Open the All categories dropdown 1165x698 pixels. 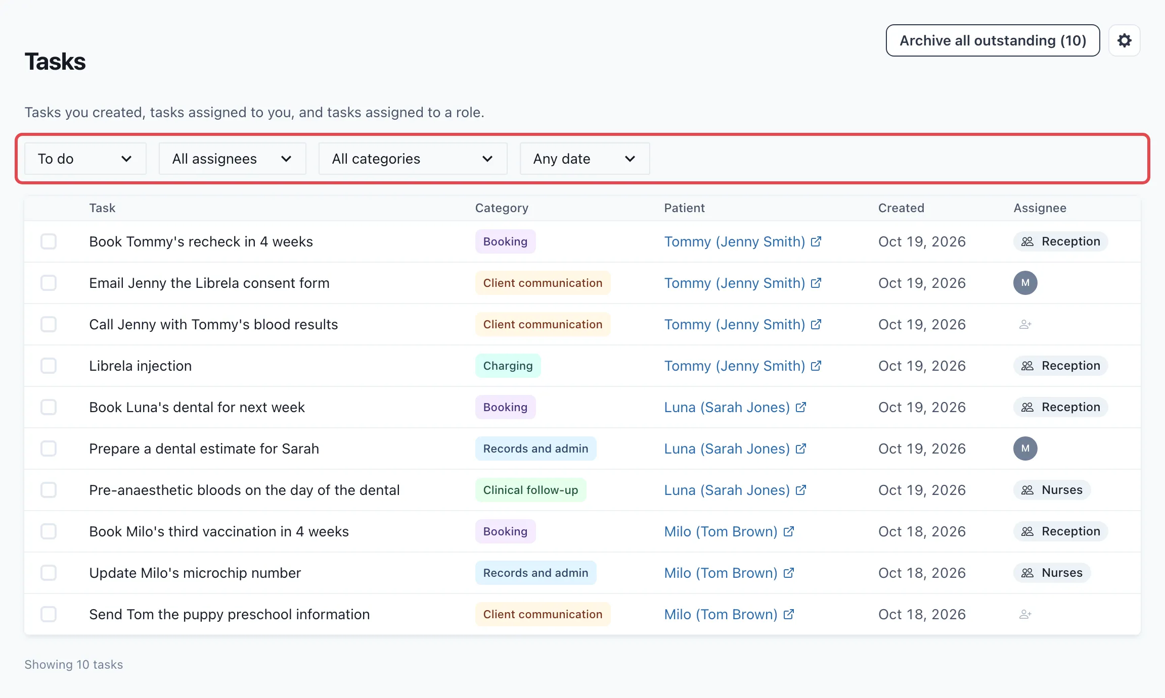point(413,159)
